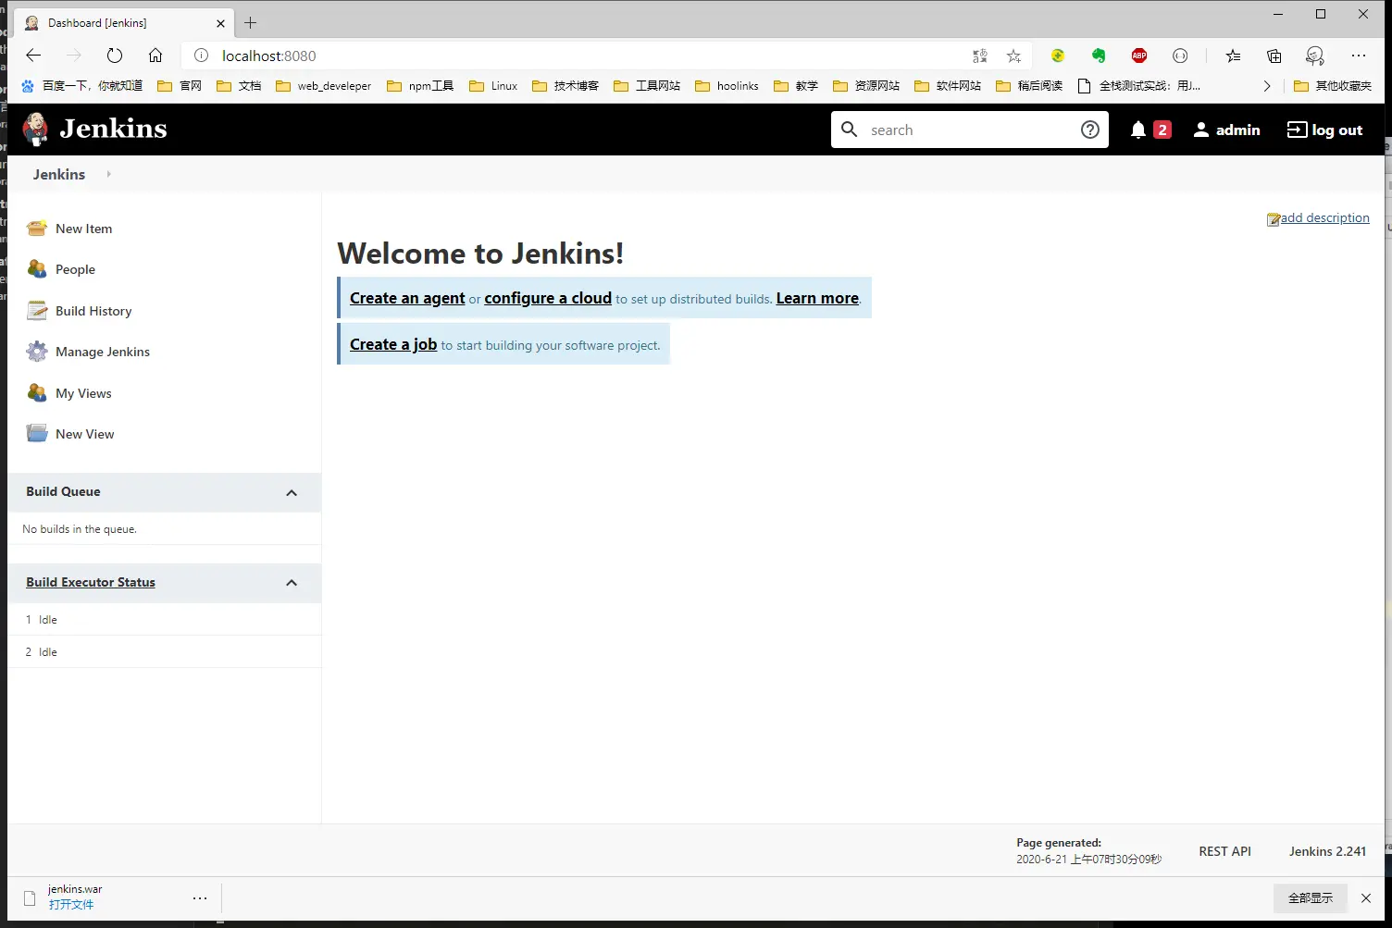Collapse the Build Executor Status panel
The image size is (1392, 928).
pyautogui.click(x=292, y=583)
